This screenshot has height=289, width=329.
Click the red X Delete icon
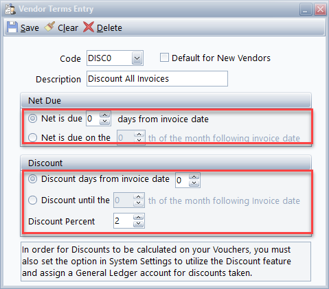(89, 27)
